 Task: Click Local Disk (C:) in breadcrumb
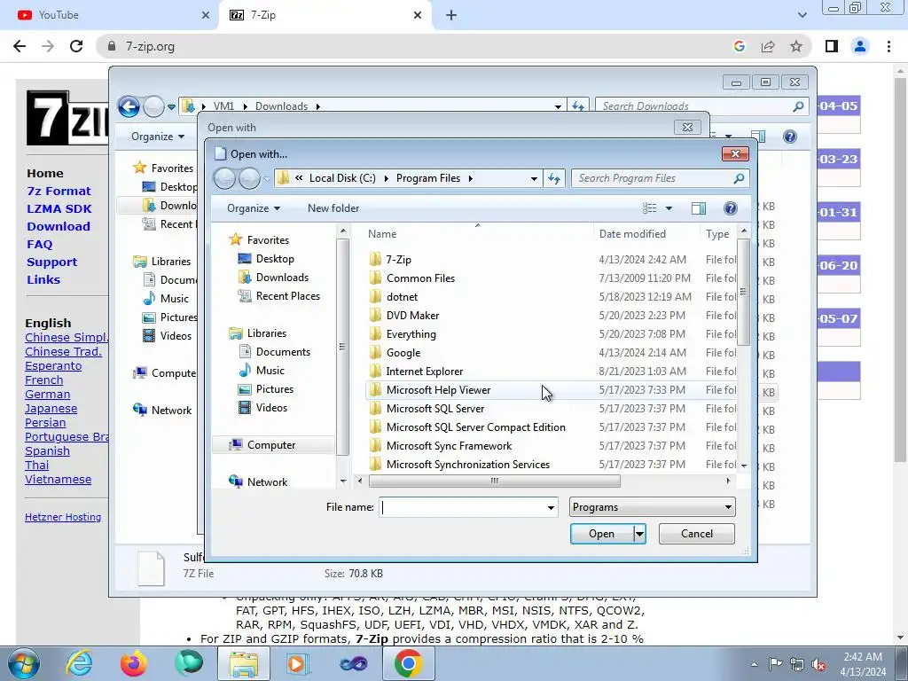click(x=342, y=178)
